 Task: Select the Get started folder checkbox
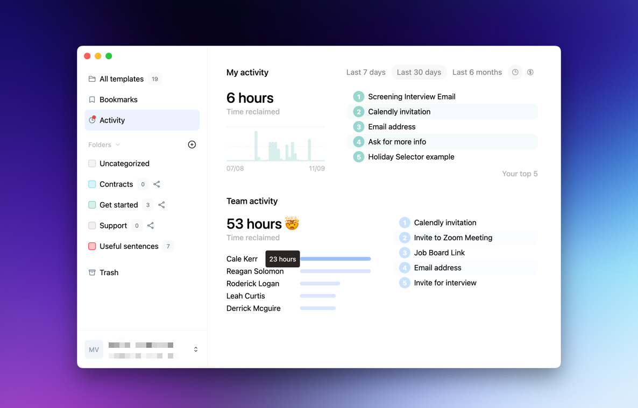pos(91,205)
